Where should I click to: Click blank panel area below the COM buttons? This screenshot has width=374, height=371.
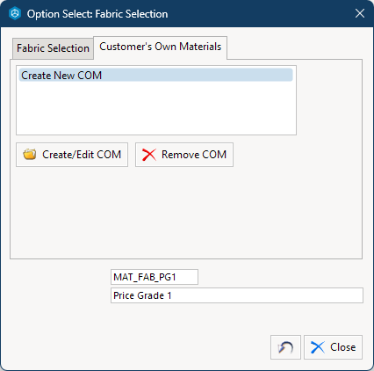[186, 213]
